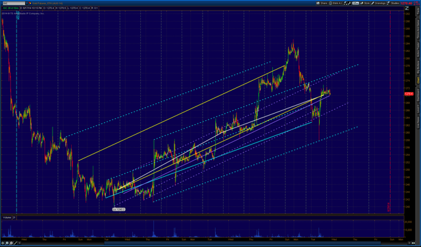Click the flask quick studies icon
The image size is (421, 247).
(x=345, y=3)
